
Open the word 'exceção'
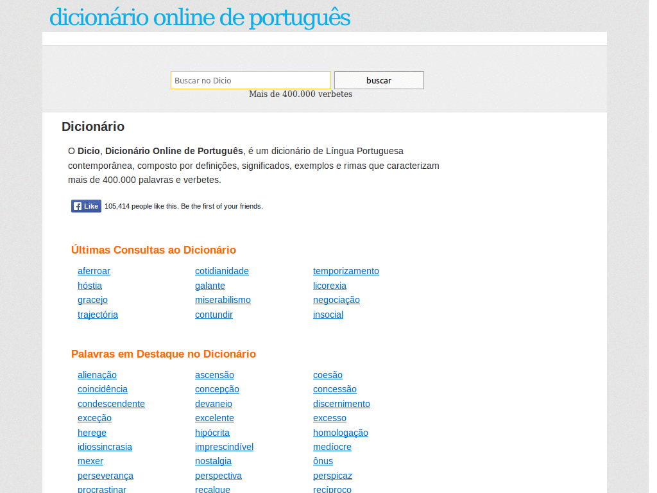click(x=95, y=418)
